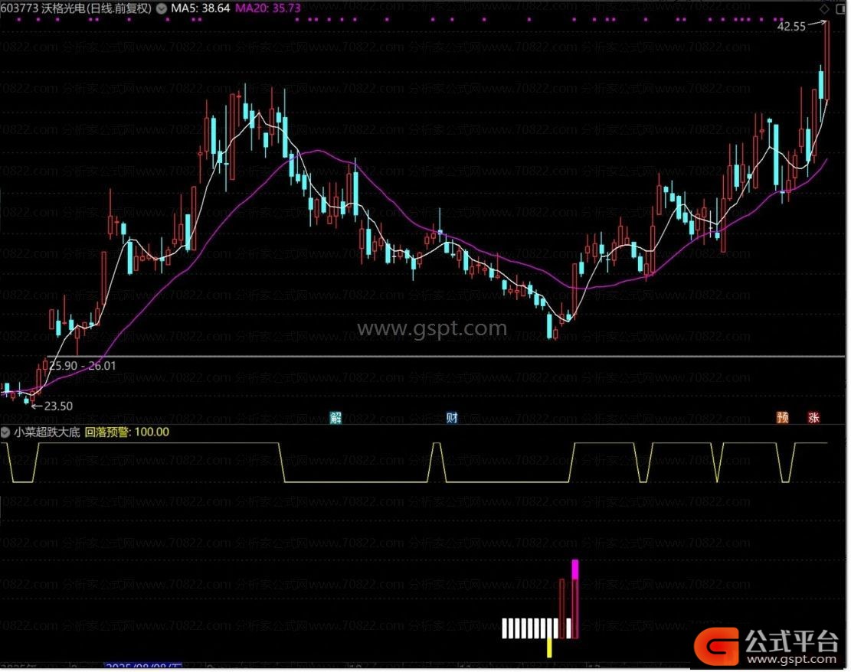Click the 小菜超跌大底 indicator name
Screen dimensions: 851x672
47,432
